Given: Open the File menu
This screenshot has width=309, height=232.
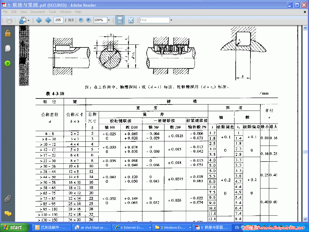Looking at the screenshot, I should tap(5, 12).
